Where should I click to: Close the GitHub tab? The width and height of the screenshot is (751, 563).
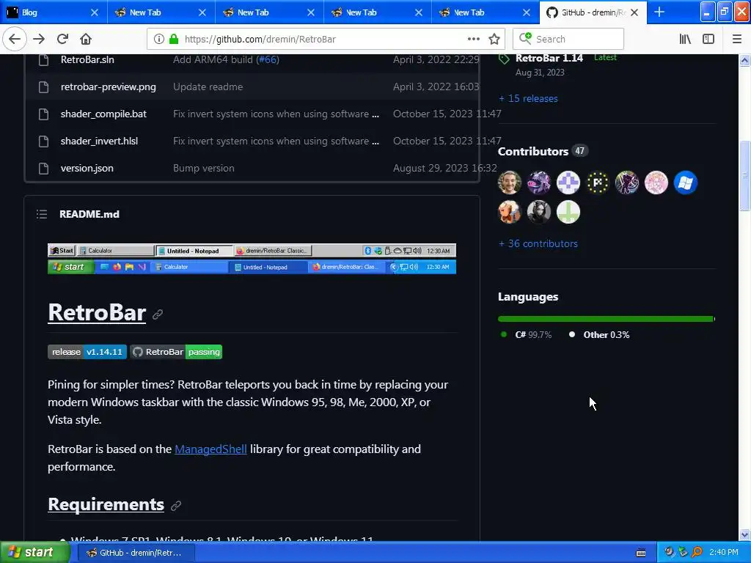[634, 12]
